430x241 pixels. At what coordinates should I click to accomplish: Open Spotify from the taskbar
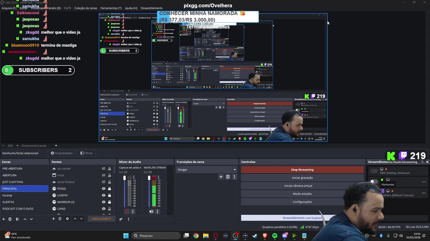[275, 236]
